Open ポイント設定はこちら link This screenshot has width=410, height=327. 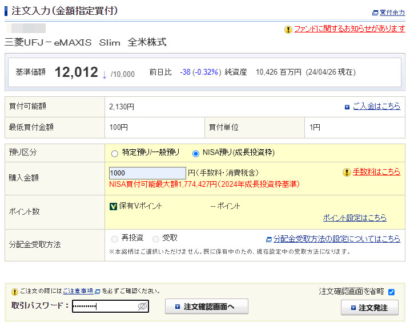(x=355, y=218)
